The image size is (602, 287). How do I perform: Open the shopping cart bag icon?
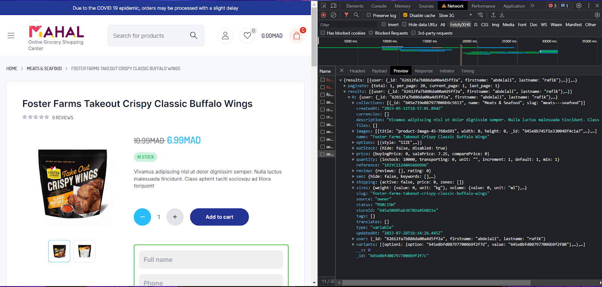[297, 36]
